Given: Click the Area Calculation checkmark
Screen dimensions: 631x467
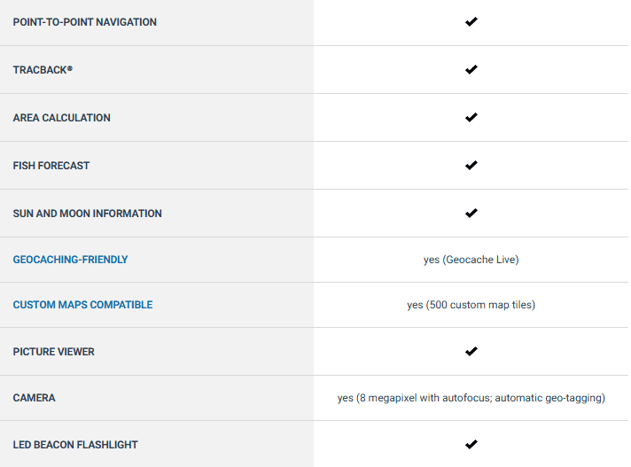Looking at the screenshot, I should click(x=471, y=118).
